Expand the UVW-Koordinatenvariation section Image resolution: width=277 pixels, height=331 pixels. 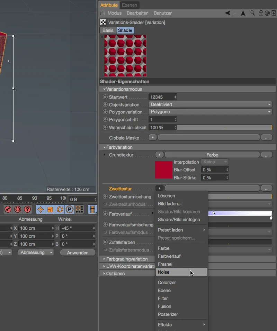tap(104, 266)
